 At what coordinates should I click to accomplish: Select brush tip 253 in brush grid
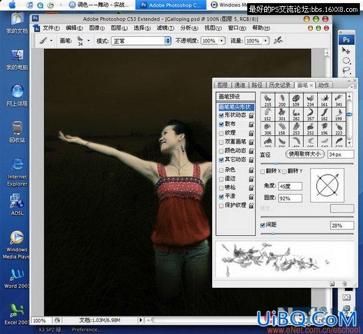pyautogui.click(x=296, y=129)
